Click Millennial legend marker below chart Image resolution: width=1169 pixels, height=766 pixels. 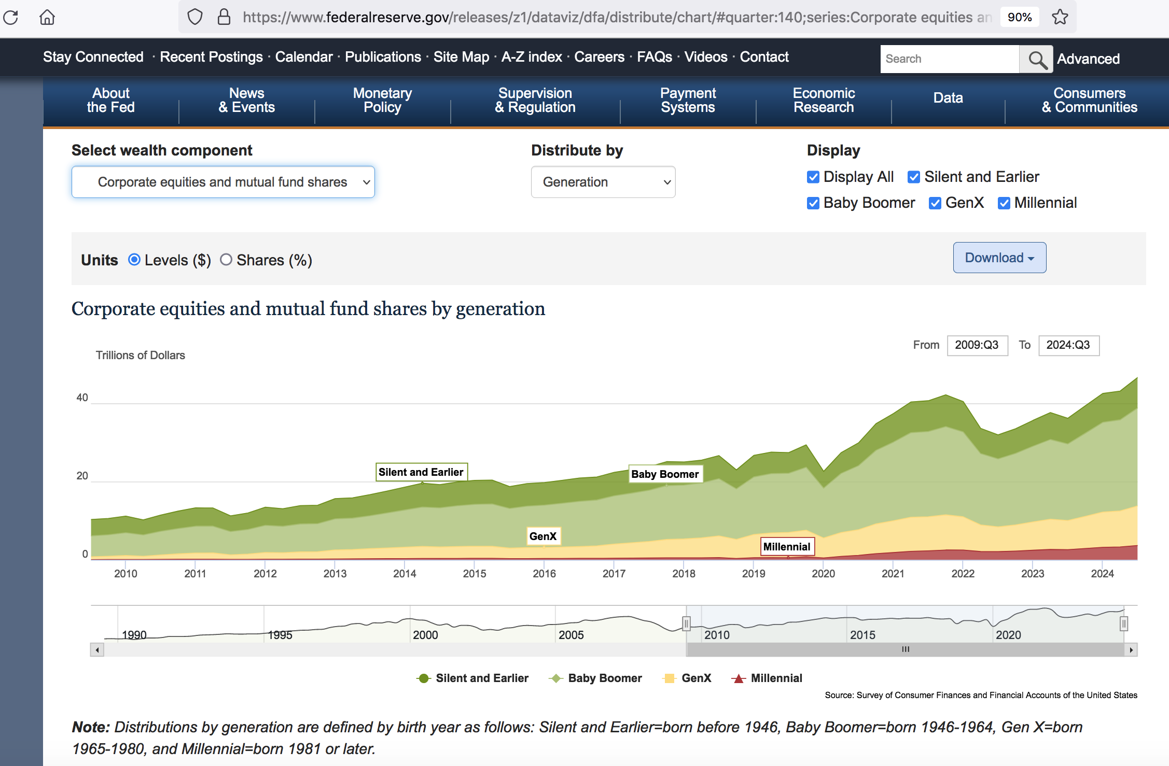tap(739, 678)
